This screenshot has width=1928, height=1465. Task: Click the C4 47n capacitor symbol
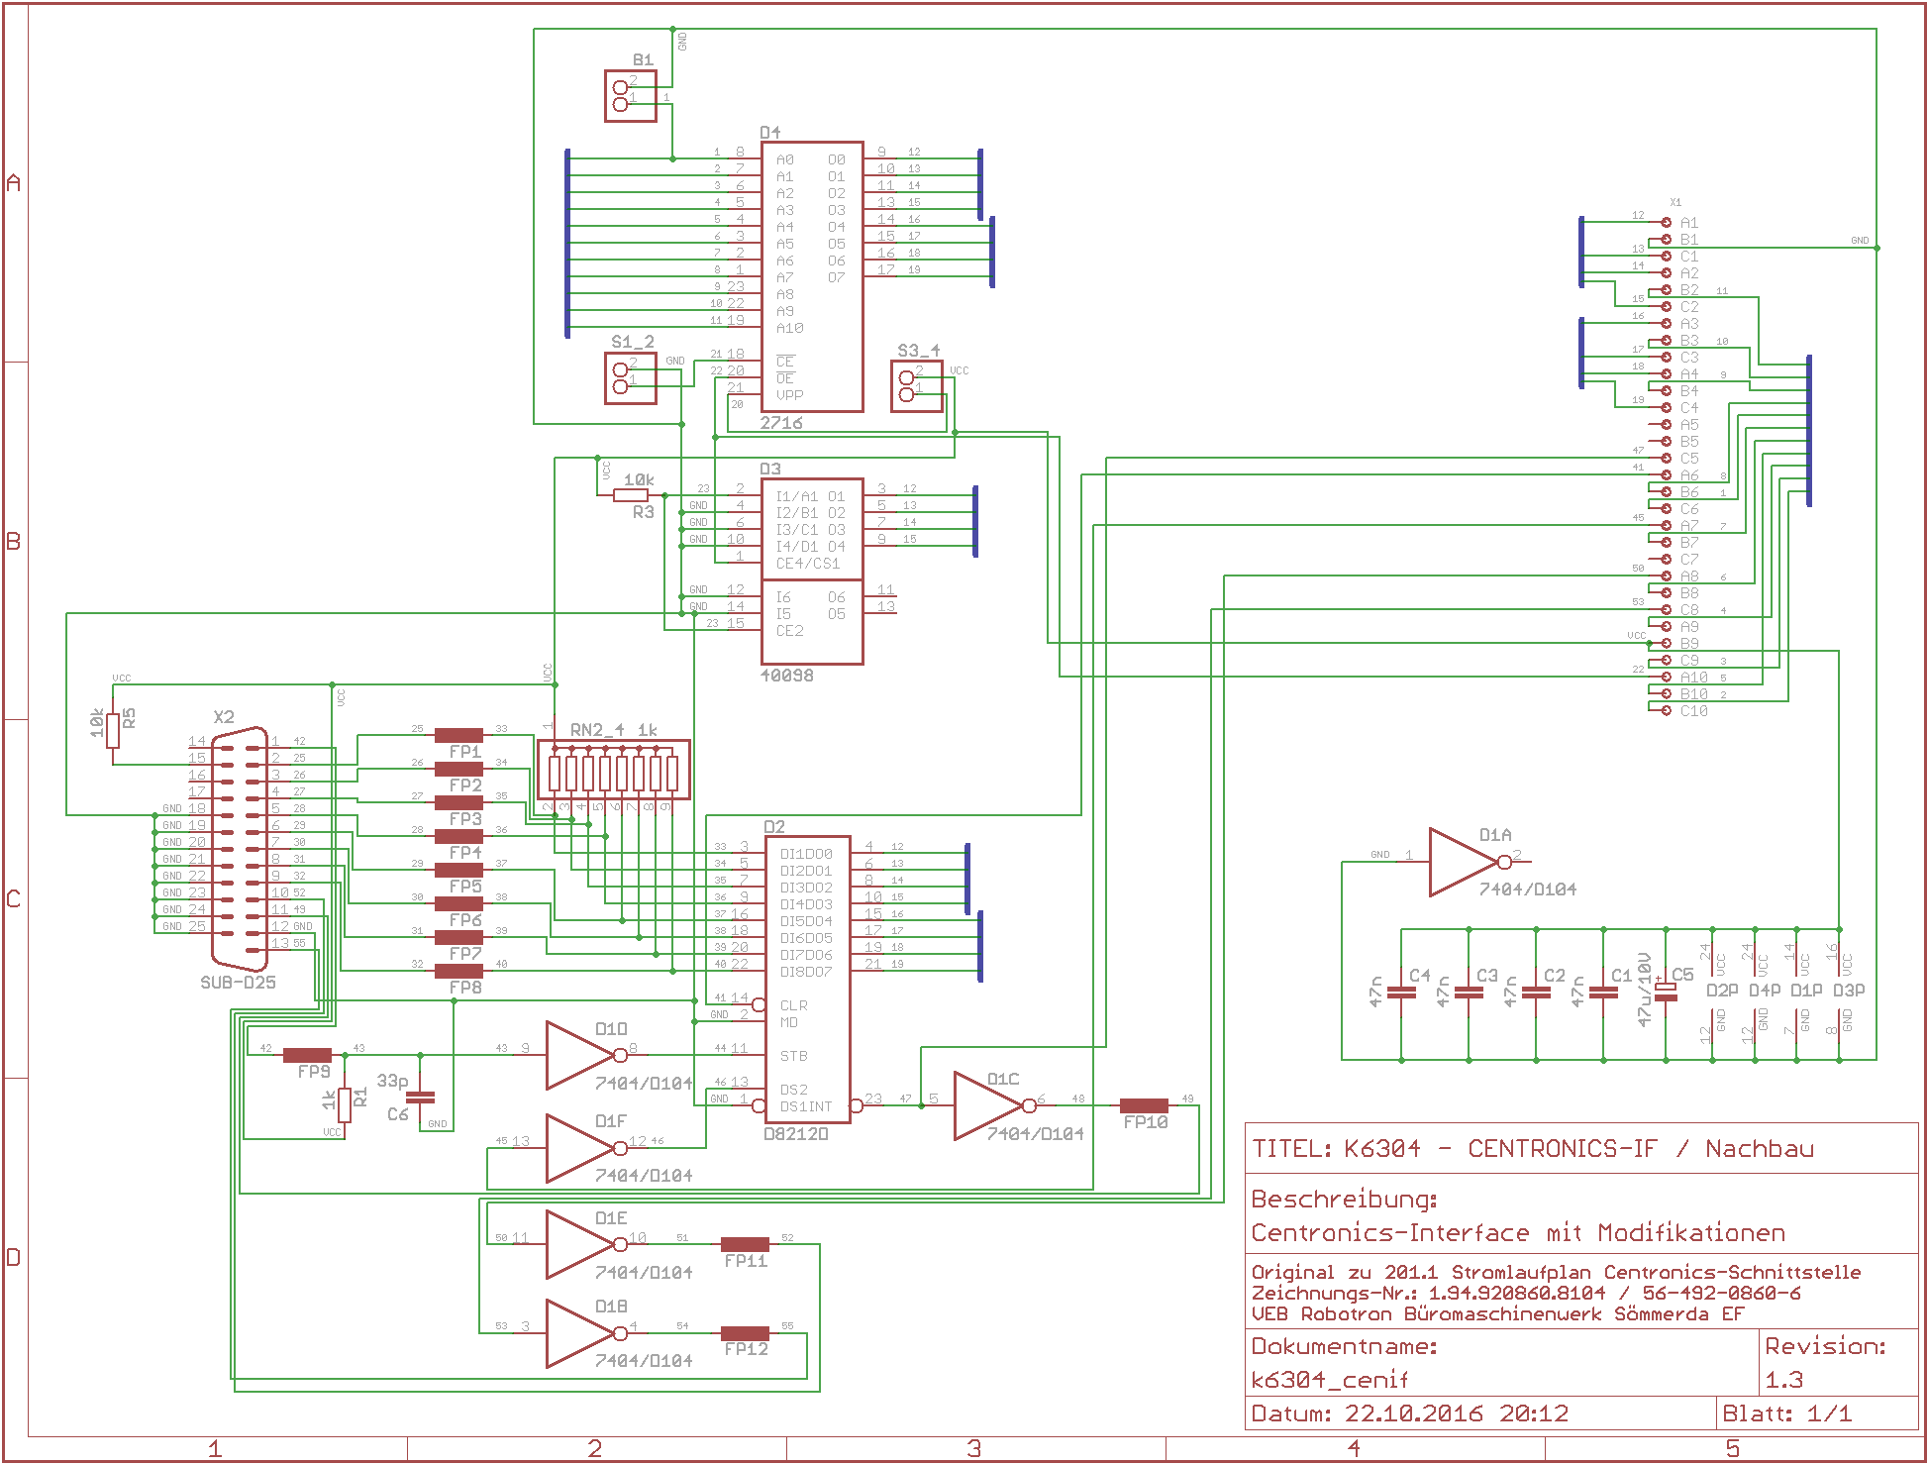pyautogui.click(x=1401, y=993)
